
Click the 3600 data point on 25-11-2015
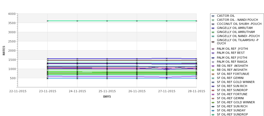click(x=107, y=21)
